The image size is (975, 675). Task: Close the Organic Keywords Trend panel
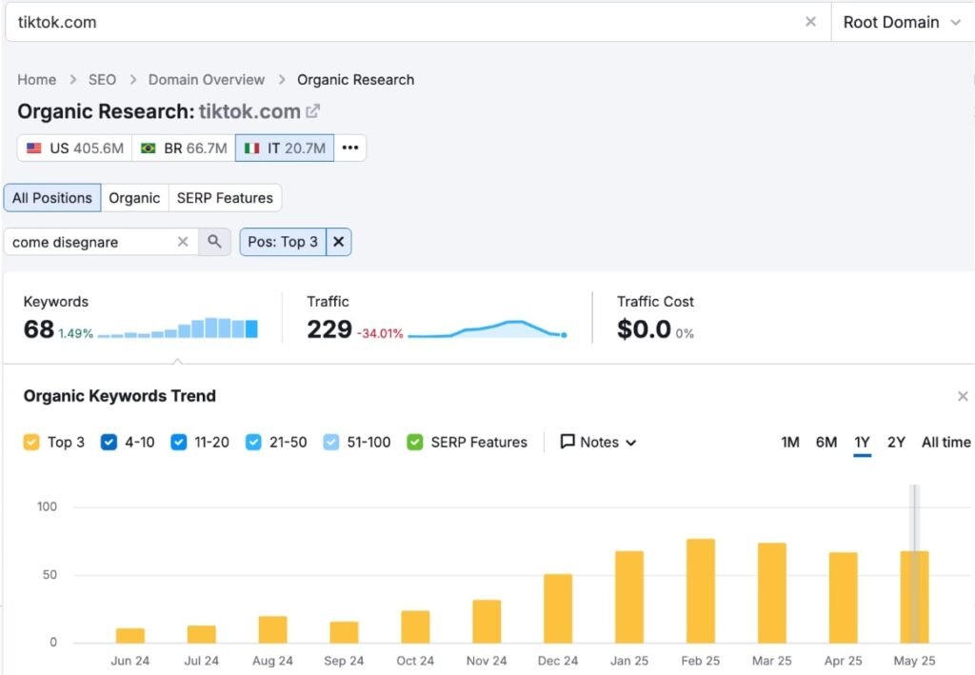[963, 396]
